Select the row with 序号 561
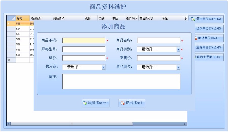Viewport: 228px width, 132px height. tap(20, 44)
